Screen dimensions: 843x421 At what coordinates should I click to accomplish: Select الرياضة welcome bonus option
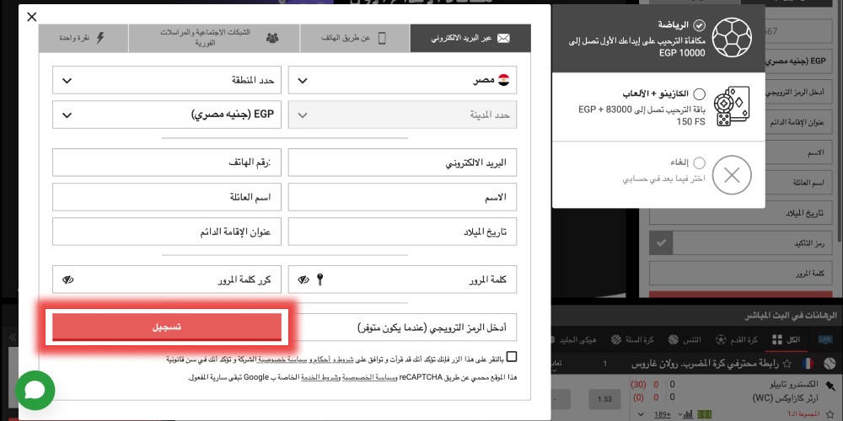(x=658, y=39)
